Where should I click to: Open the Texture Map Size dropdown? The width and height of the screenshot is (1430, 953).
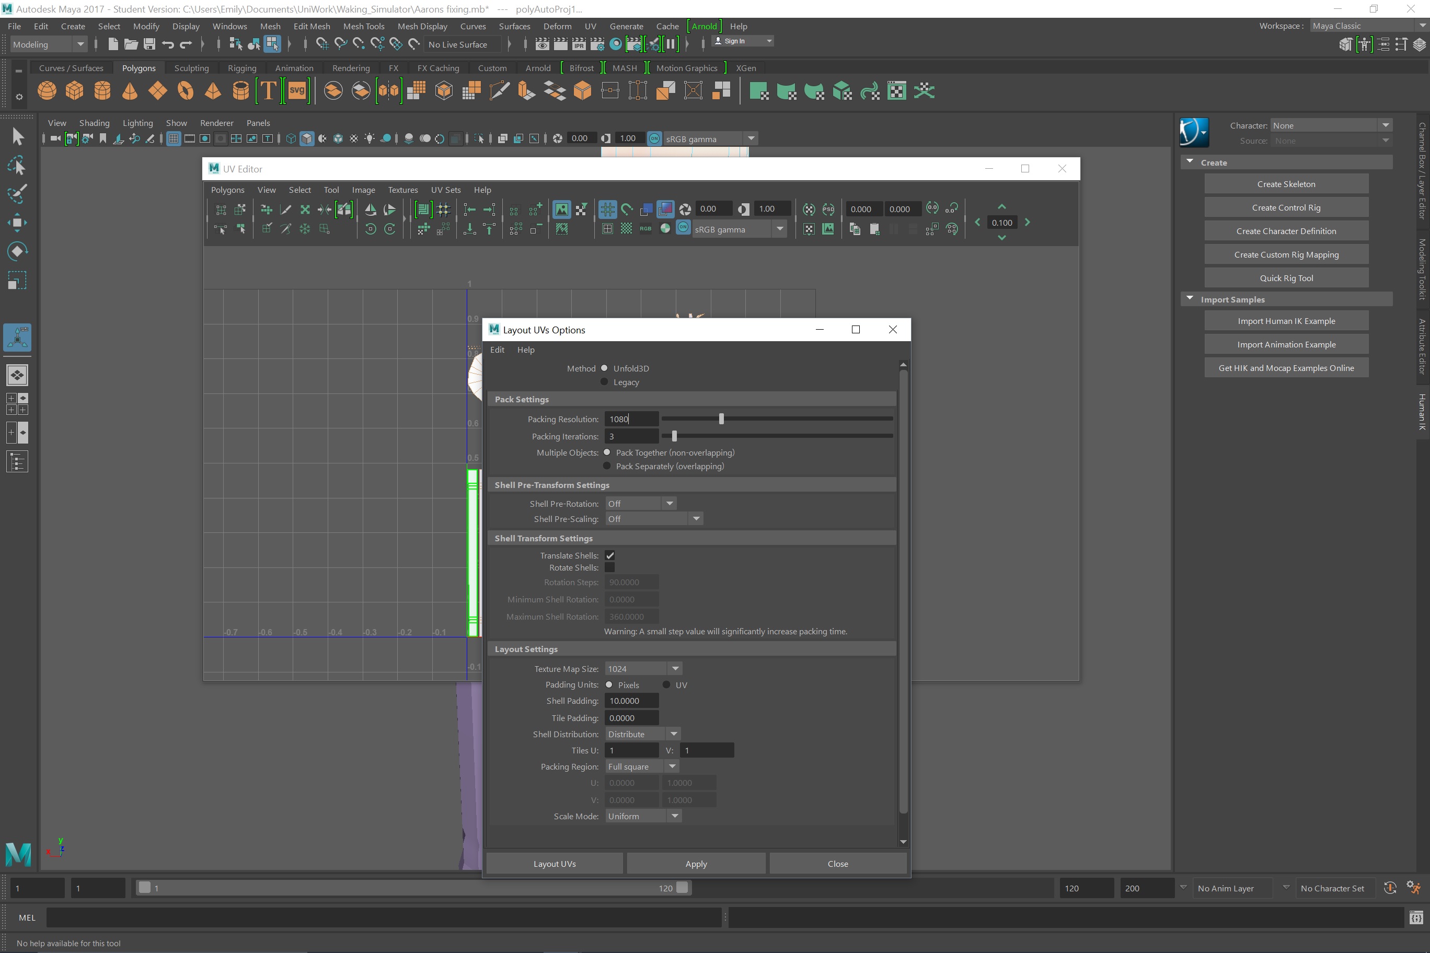(643, 669)
